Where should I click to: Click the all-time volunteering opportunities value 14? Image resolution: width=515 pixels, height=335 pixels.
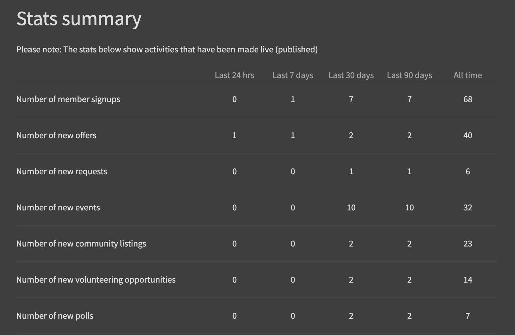coord(468,280)
